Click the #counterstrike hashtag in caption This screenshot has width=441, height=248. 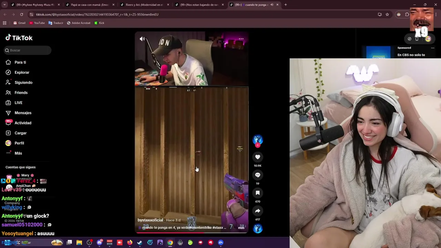(x=200, y=228)
